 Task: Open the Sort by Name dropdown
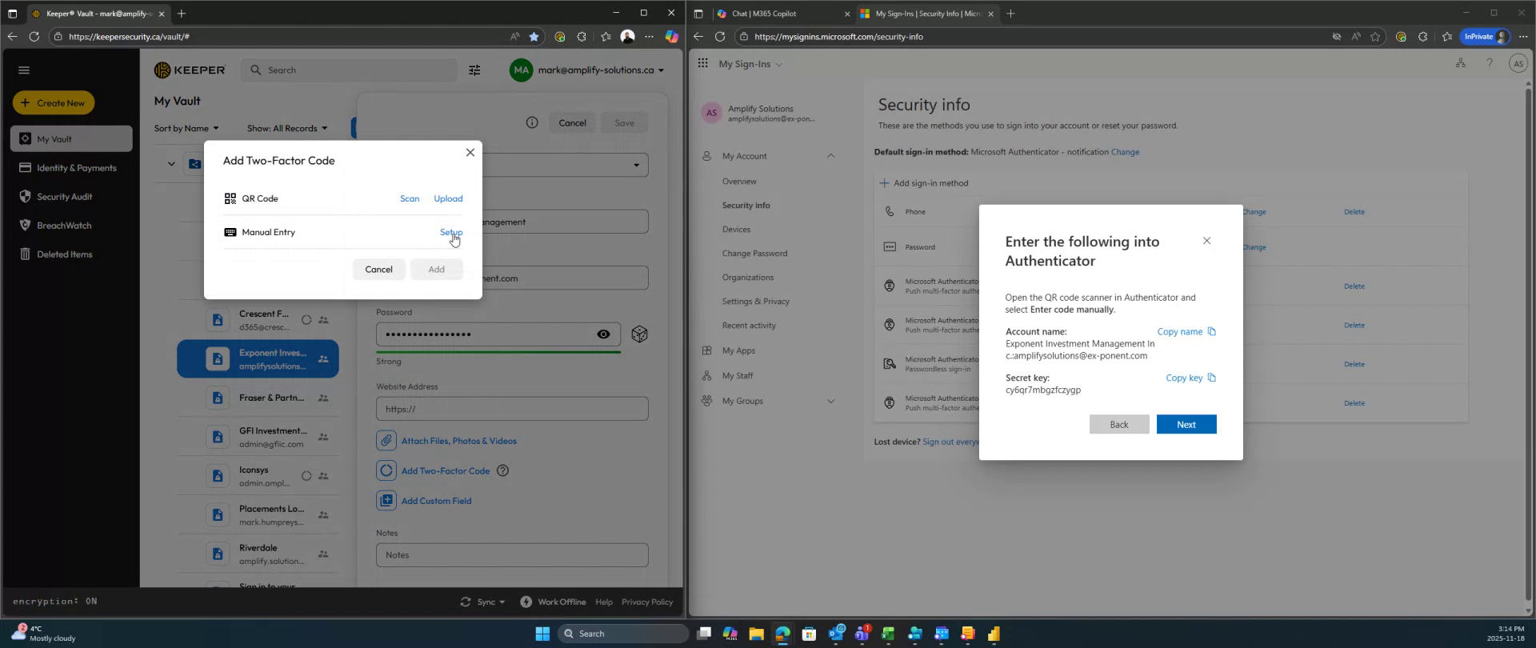(x=186, y=128)
